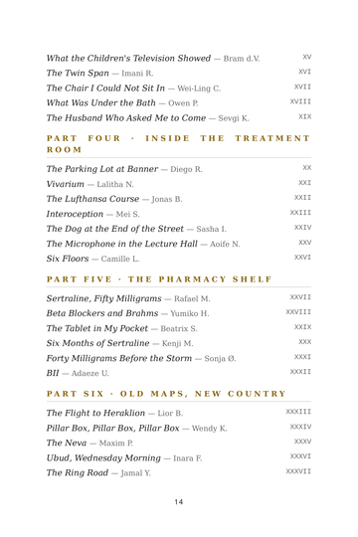
Task: Click the 'Part Six · Old Maps, New Country' heading
Action: coord(166,394)
